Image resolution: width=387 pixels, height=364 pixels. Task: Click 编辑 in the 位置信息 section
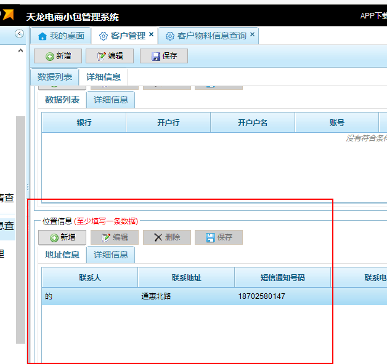[115, 237]
